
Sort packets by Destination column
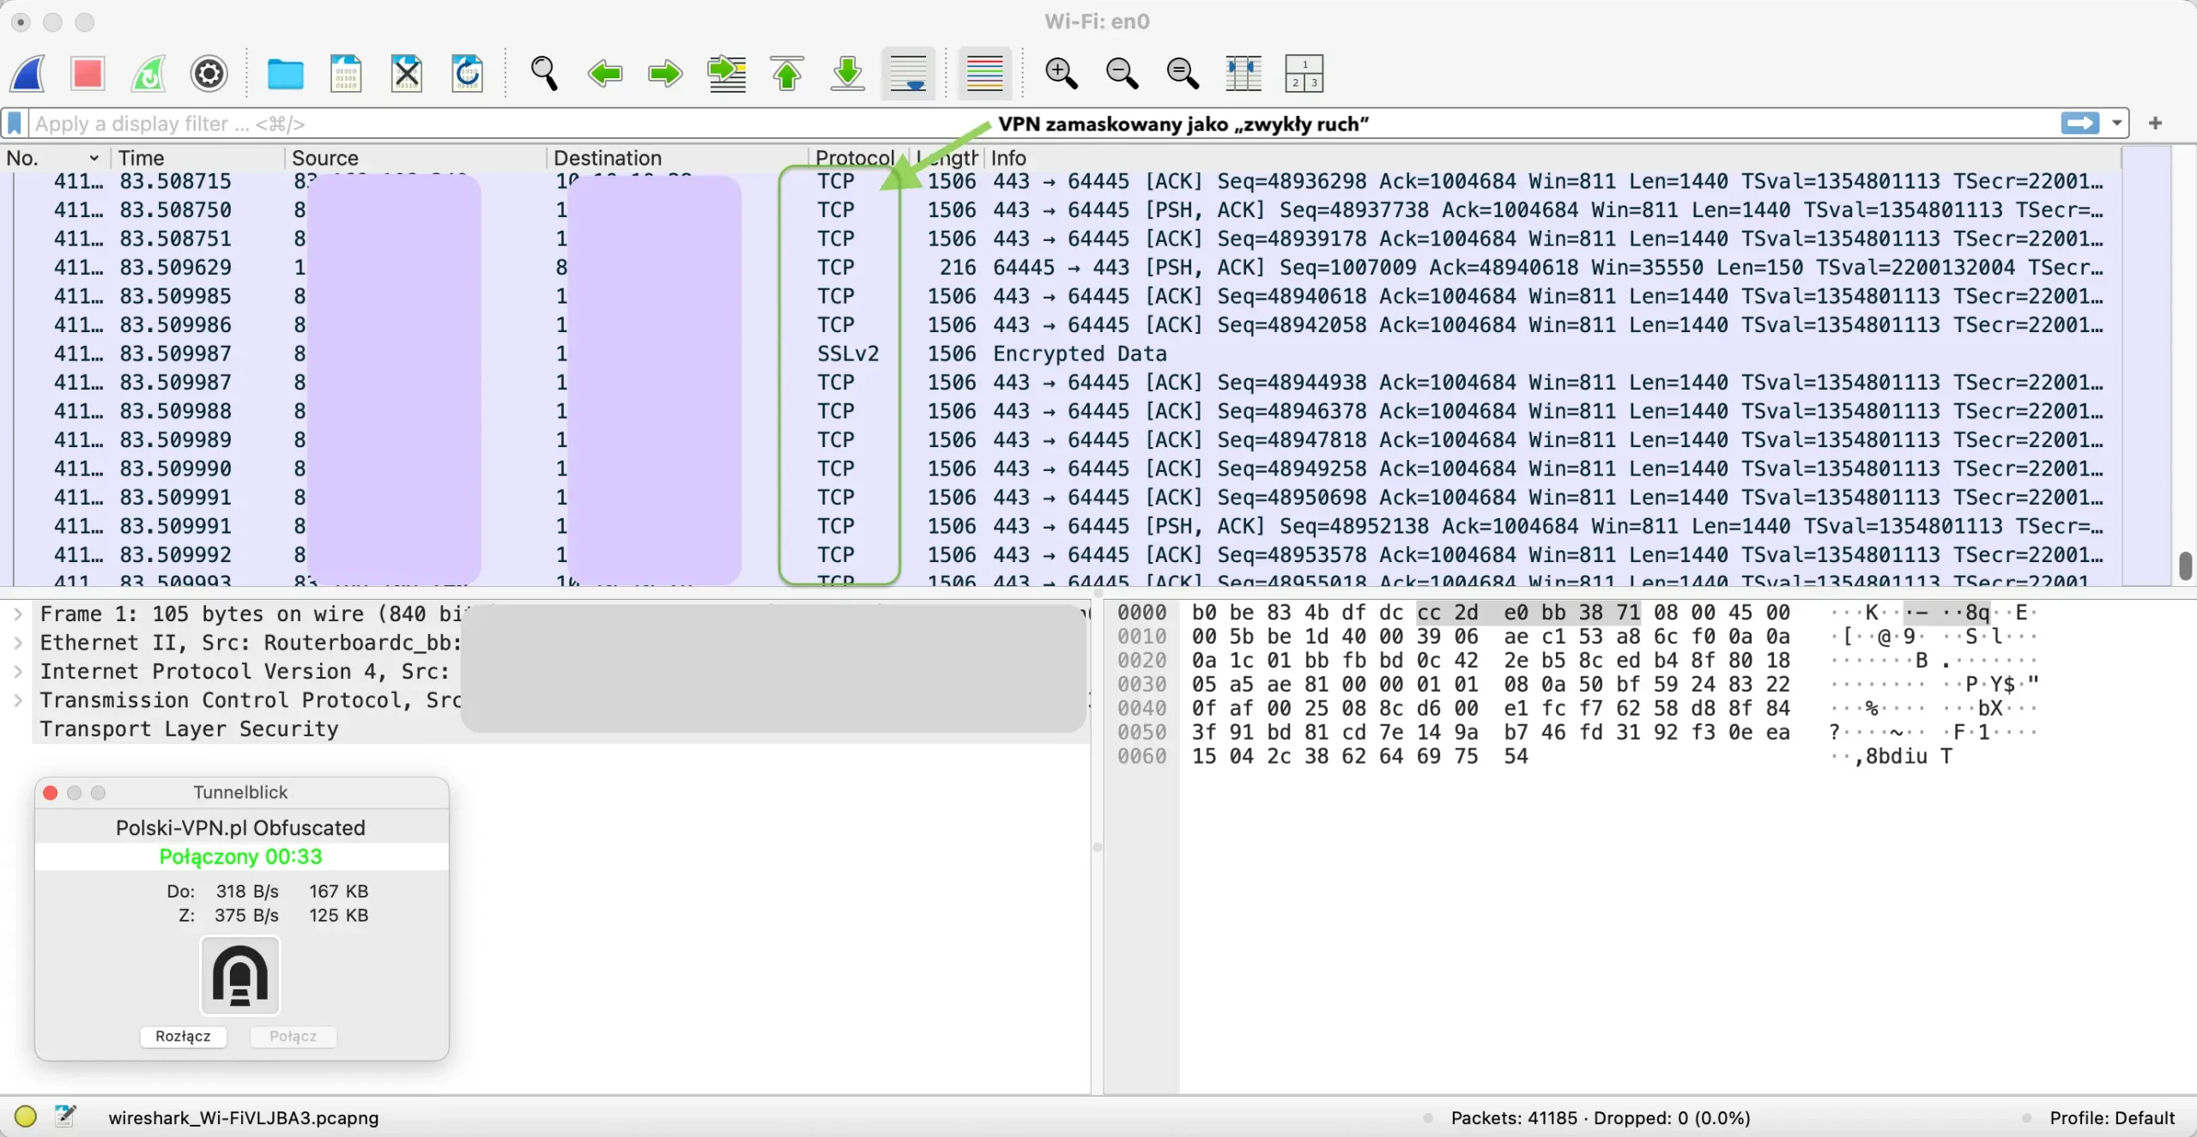678,158
